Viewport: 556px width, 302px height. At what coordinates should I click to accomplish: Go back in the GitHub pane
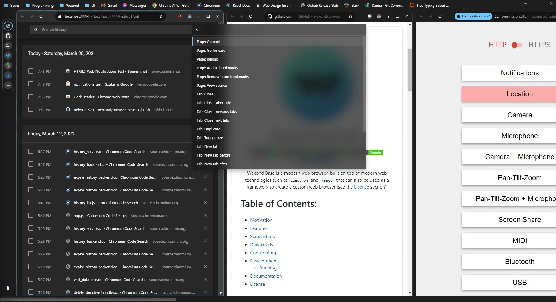click(232, 16)
